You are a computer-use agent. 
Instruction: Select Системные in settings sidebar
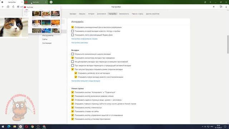47,43
